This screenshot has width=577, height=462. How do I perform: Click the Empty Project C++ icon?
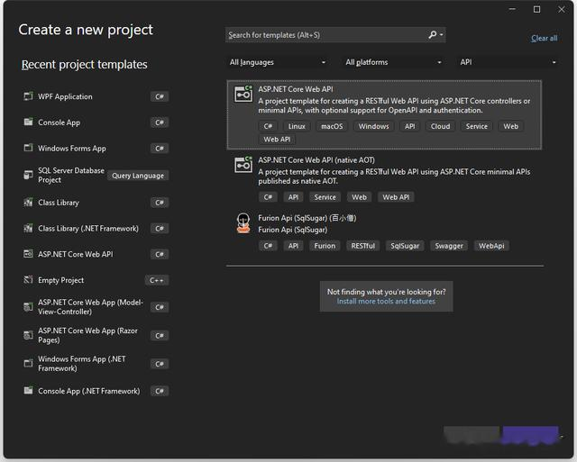click(28, 280)
